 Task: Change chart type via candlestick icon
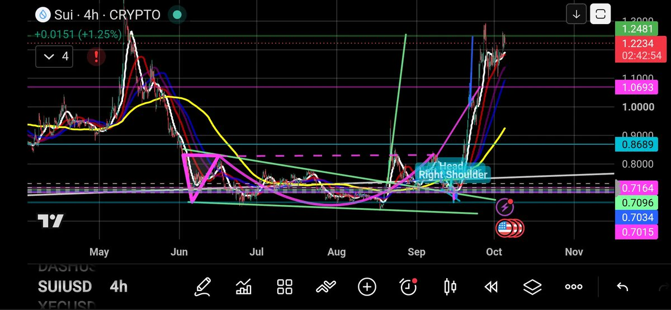pos(450,287)
